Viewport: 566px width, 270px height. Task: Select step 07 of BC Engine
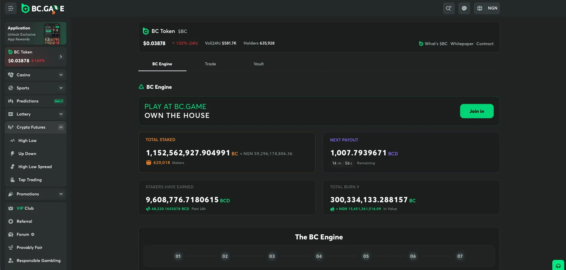(x=460, y=256)
